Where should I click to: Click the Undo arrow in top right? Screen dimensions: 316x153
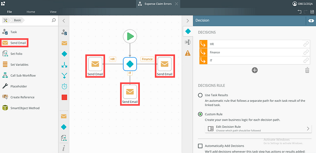tap(299, 12)
